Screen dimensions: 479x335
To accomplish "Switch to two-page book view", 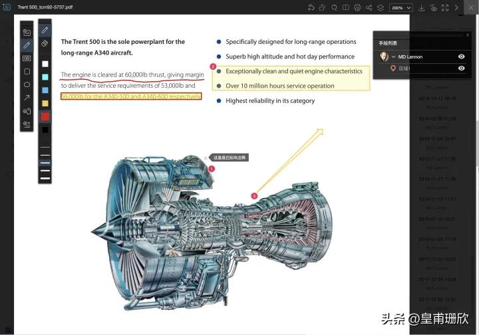I will tap(345, 7).
